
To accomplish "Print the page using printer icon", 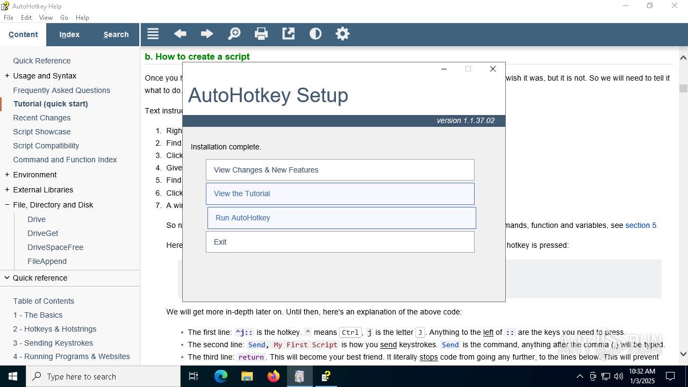I will click(261, 34).
